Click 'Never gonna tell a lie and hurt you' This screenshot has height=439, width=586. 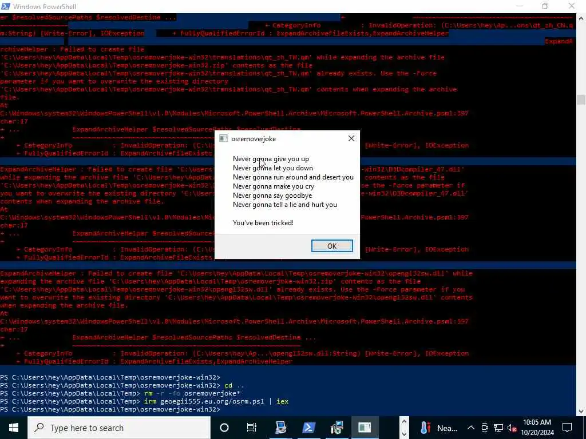coord(285,205)
